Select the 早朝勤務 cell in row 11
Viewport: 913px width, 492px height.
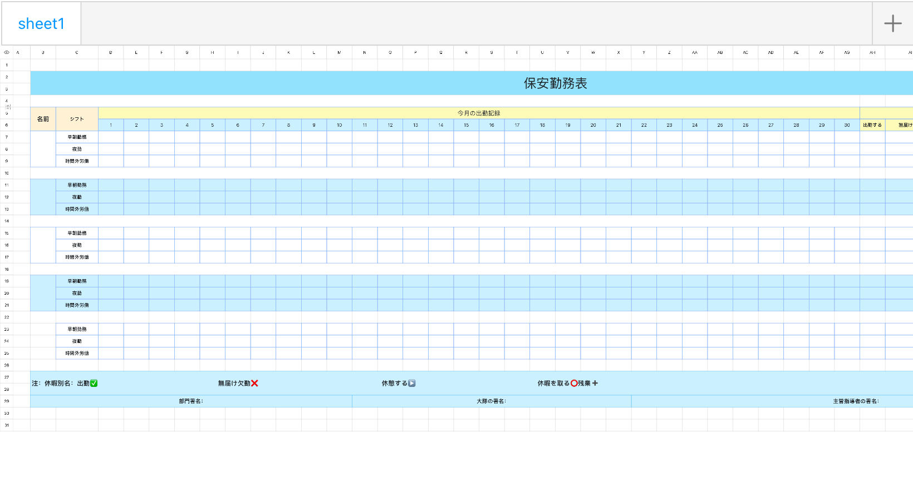(x=77, y=185)
